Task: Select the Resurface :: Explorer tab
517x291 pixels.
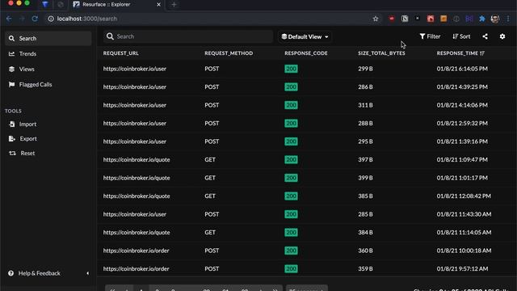Action: (116, 5)
